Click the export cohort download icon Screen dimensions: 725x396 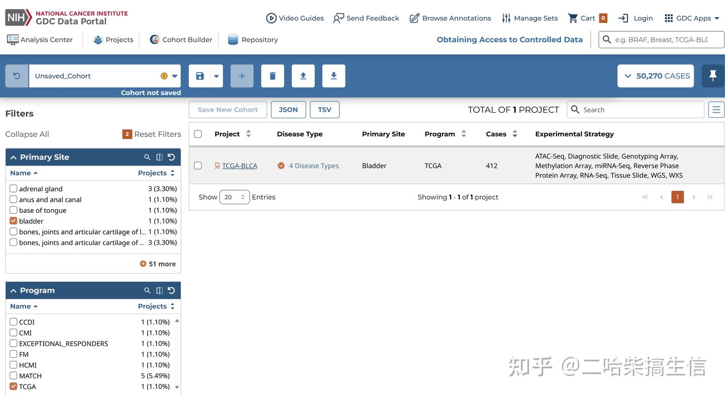point(334,76)
